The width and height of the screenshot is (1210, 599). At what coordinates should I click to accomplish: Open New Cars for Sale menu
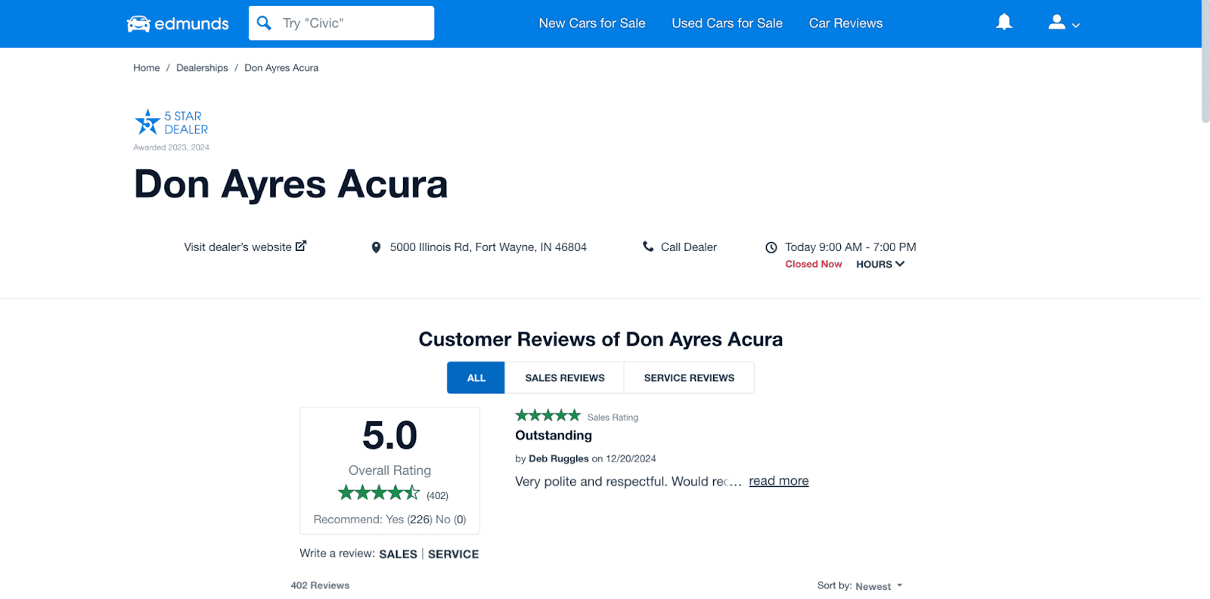coord(592,23)
